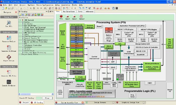Click the Export Design icon
176x105 pixels.
(x=8, y=57)
